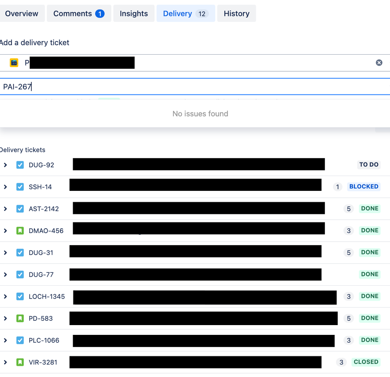Click the task icon beside LOCH-1345
390x377 pixels.
pyautogui.click(x=20, y=297)
